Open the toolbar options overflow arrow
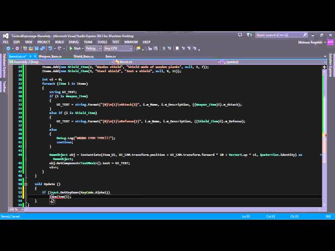 tap(199, 50)
